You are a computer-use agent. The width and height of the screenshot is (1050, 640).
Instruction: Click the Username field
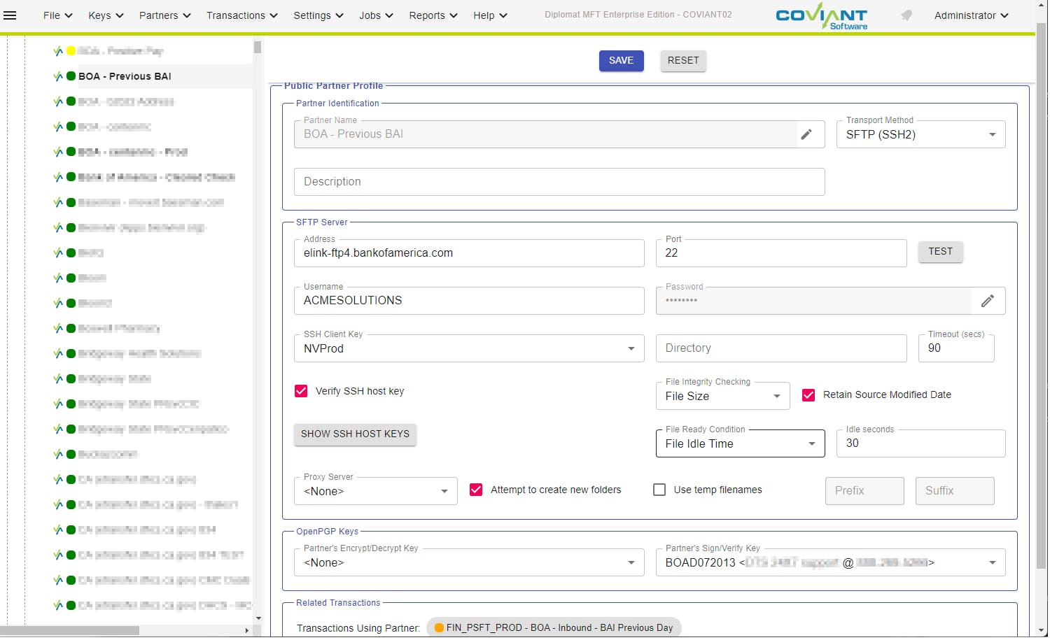pos(469,301)
